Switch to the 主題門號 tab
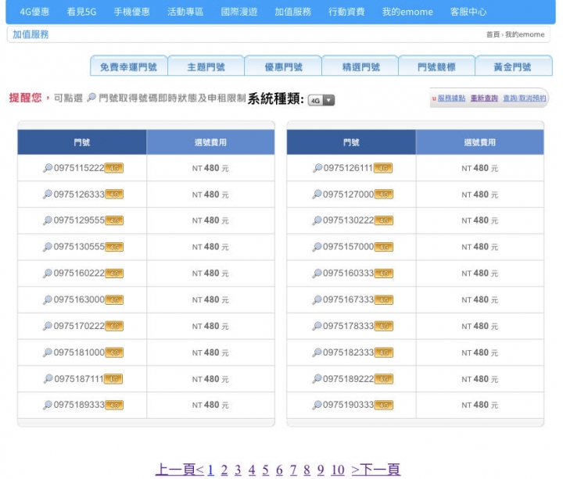The image size is (563, 479). 206,66
